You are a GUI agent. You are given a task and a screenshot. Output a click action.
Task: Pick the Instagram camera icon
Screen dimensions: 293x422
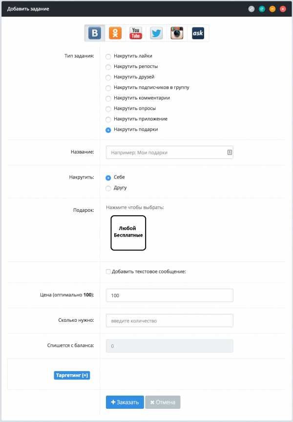point(177,33)
